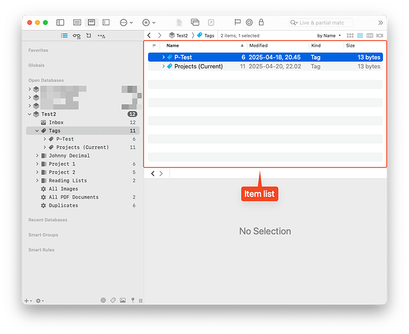Open the sidebar gear action menu

click(x=39, y=301)
